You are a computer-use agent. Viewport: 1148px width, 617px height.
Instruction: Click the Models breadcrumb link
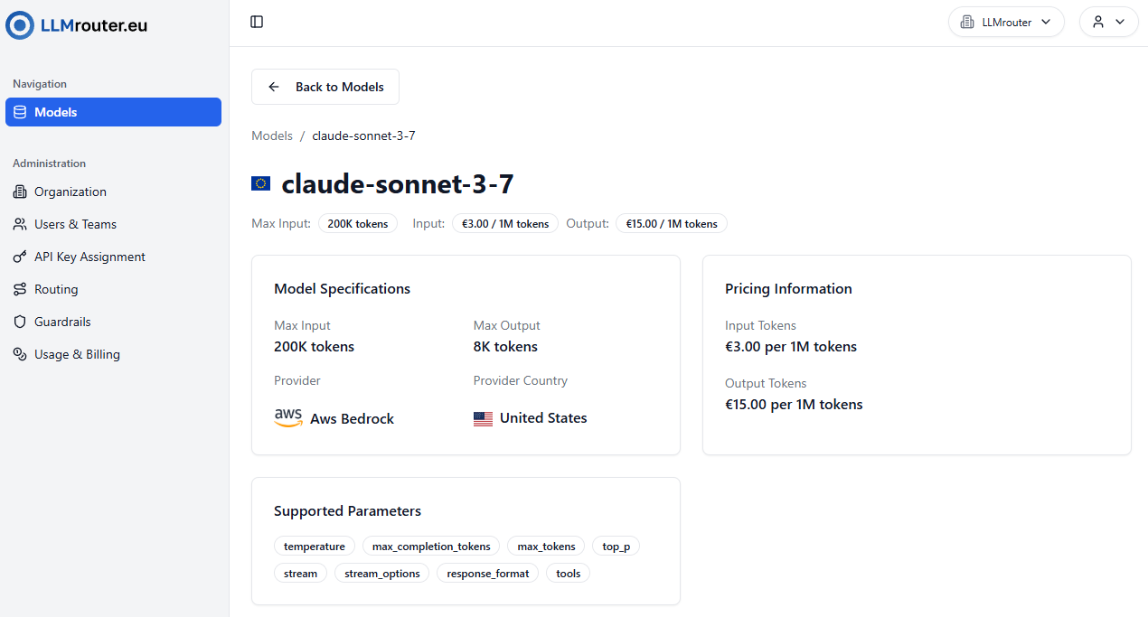click(x=272, y=136)
